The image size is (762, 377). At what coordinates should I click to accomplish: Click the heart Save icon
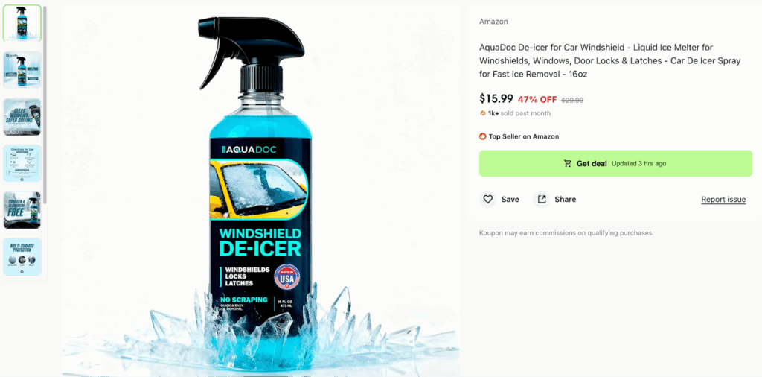pyautogui.click(x=488, y=200)
